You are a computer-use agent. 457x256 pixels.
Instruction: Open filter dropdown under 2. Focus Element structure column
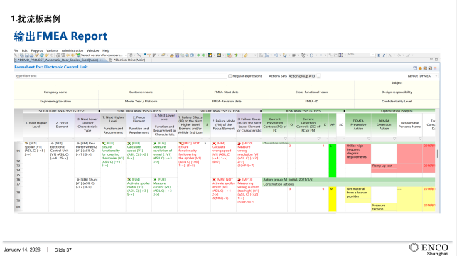[73, 139]
